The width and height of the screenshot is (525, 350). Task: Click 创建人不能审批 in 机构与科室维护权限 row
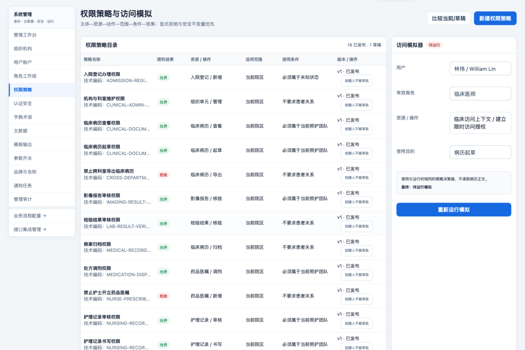(x=357, y=105)
